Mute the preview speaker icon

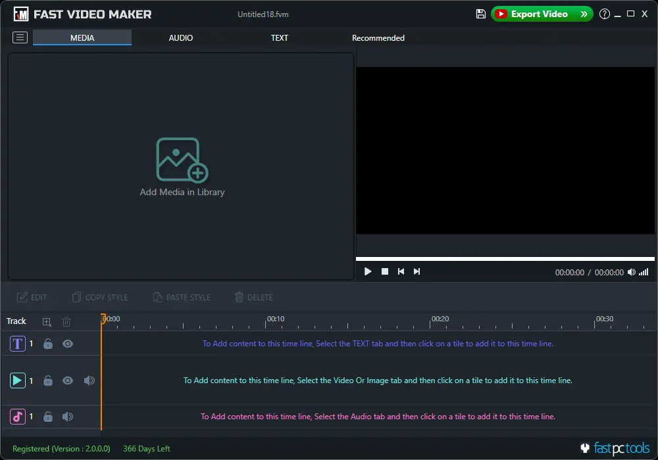click(632, 272)
